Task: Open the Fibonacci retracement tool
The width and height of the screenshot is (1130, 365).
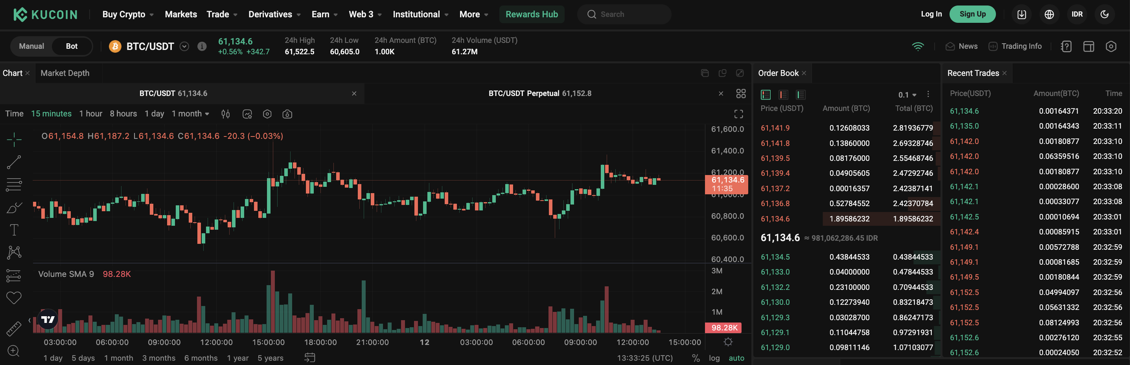Action: point(14,185)
